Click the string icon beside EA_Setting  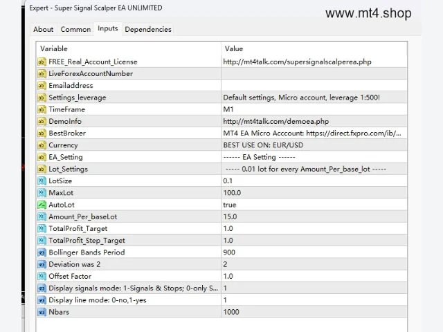(42, 157)
